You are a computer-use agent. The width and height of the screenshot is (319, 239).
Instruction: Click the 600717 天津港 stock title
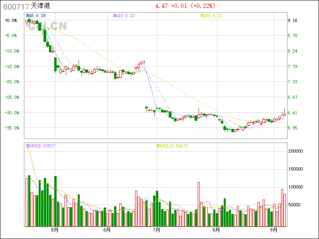(27, 6)
